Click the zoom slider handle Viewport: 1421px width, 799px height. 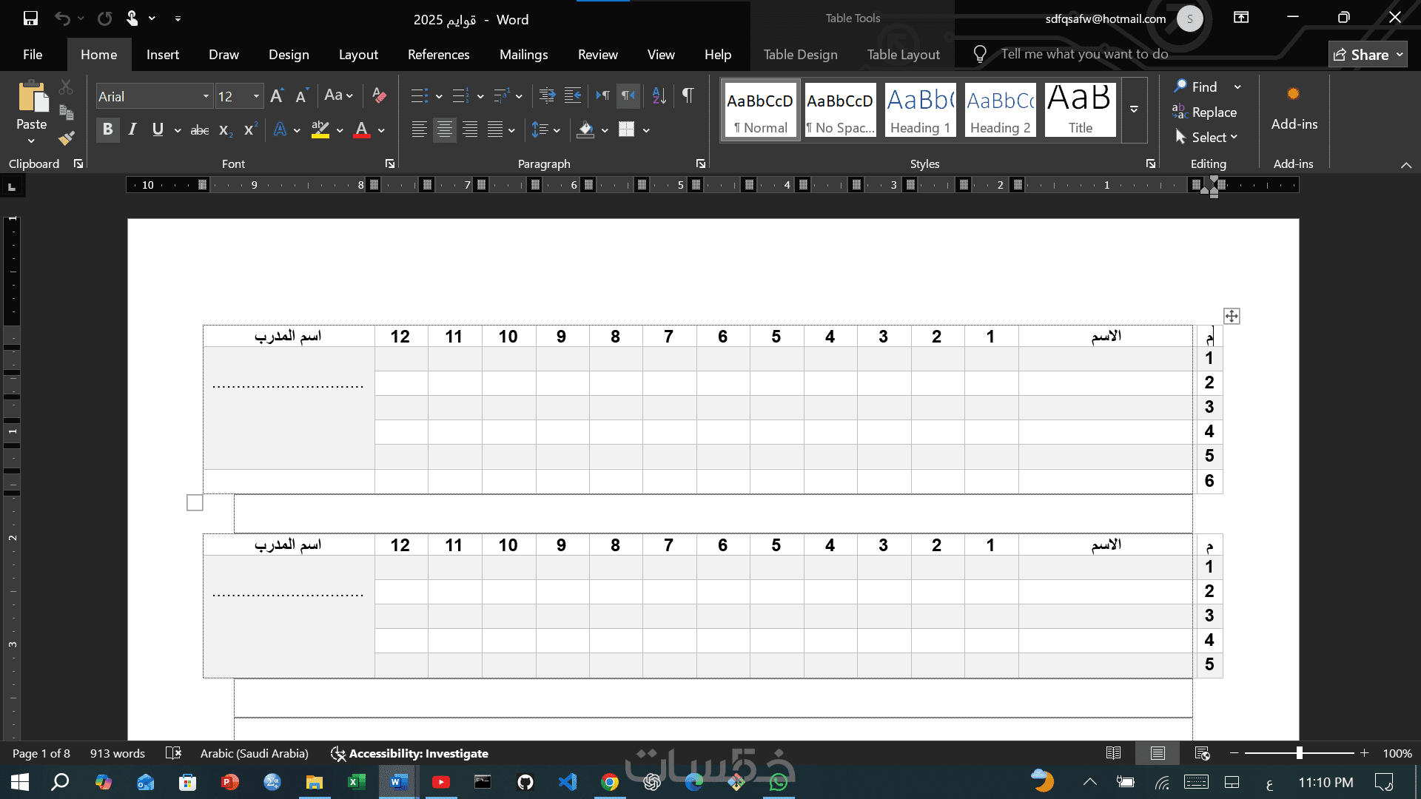pos(1299,753)
